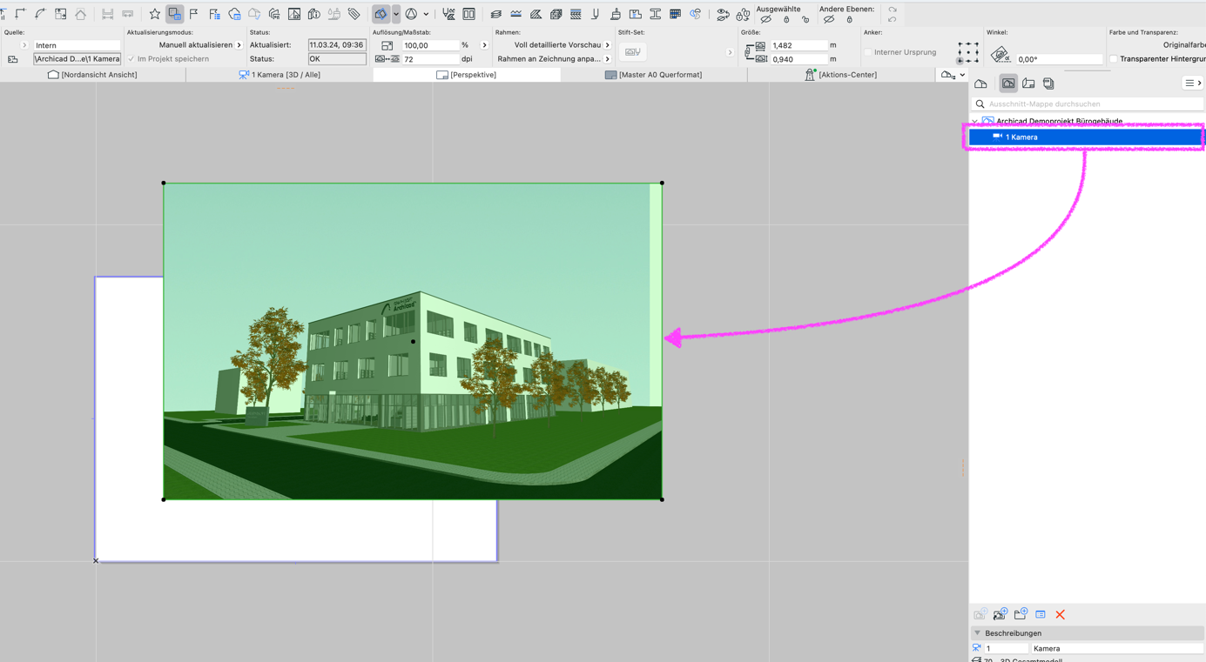Click the anchor point grid selector
This screenshot has height=662, width=1206.
(x=967, y=52)
